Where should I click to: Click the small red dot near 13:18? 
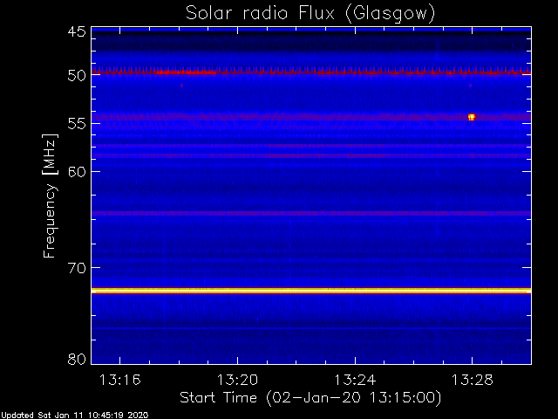(182, 86)
